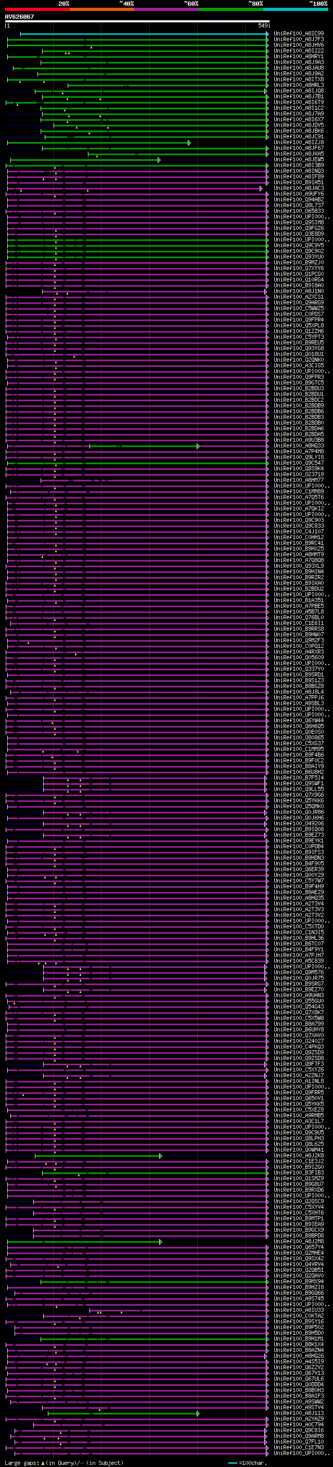Image resolution: width=333 pixels, height=1467 pixels.
Task: Click label UniRef100_Q9ARM8
Action: point(299,1436)
